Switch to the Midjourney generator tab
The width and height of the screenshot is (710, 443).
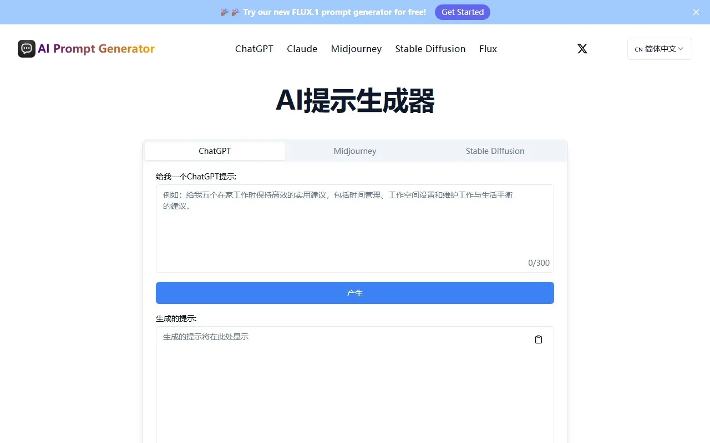pos(355,151)
